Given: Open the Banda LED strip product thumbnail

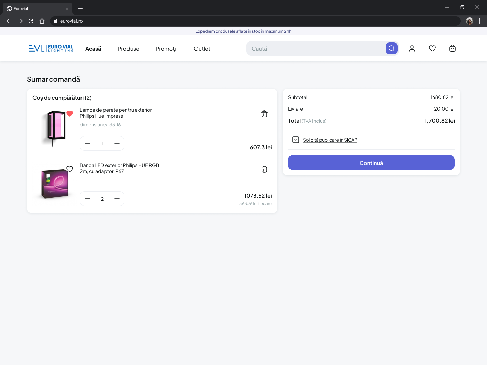Looking at the screenshot, I should click(54, 184).
